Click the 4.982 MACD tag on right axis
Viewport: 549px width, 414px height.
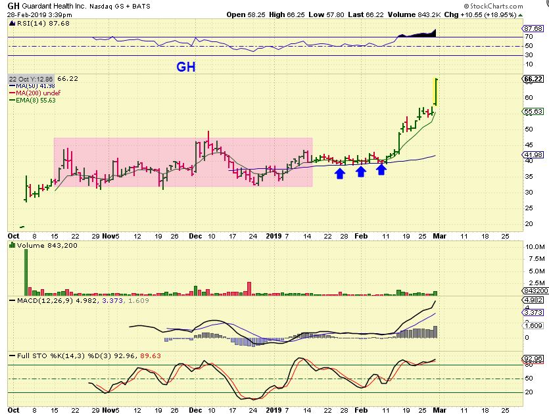[x=533, y=300]
